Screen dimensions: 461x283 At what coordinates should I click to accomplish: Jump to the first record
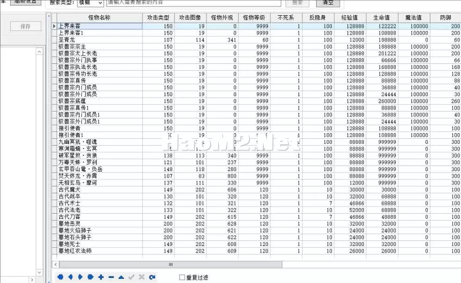click(60, 277)
